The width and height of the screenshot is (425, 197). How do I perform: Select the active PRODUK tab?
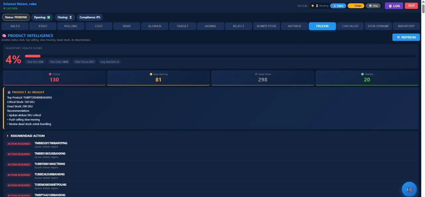point(322,26)
